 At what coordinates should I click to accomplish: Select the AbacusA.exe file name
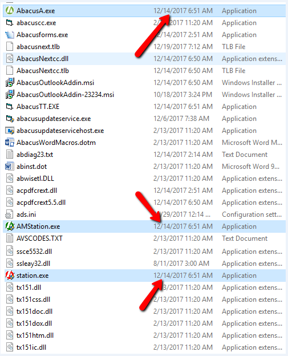(x=35, y=11)
